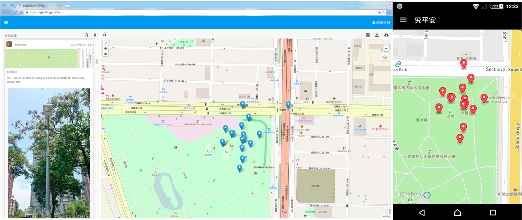Open the map layers control
Screen dimensions: 522x220
(385, 57)
